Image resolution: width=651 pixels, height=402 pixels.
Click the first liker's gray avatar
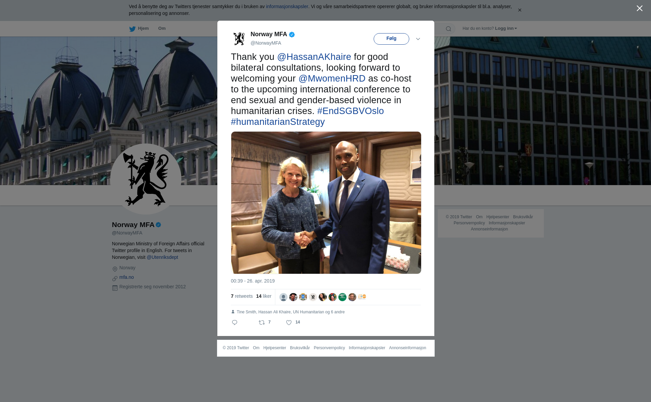click(283, 297)
